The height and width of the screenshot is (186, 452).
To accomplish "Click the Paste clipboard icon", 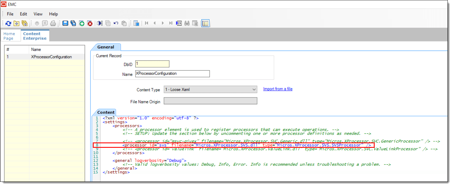I will click(124, 23).
